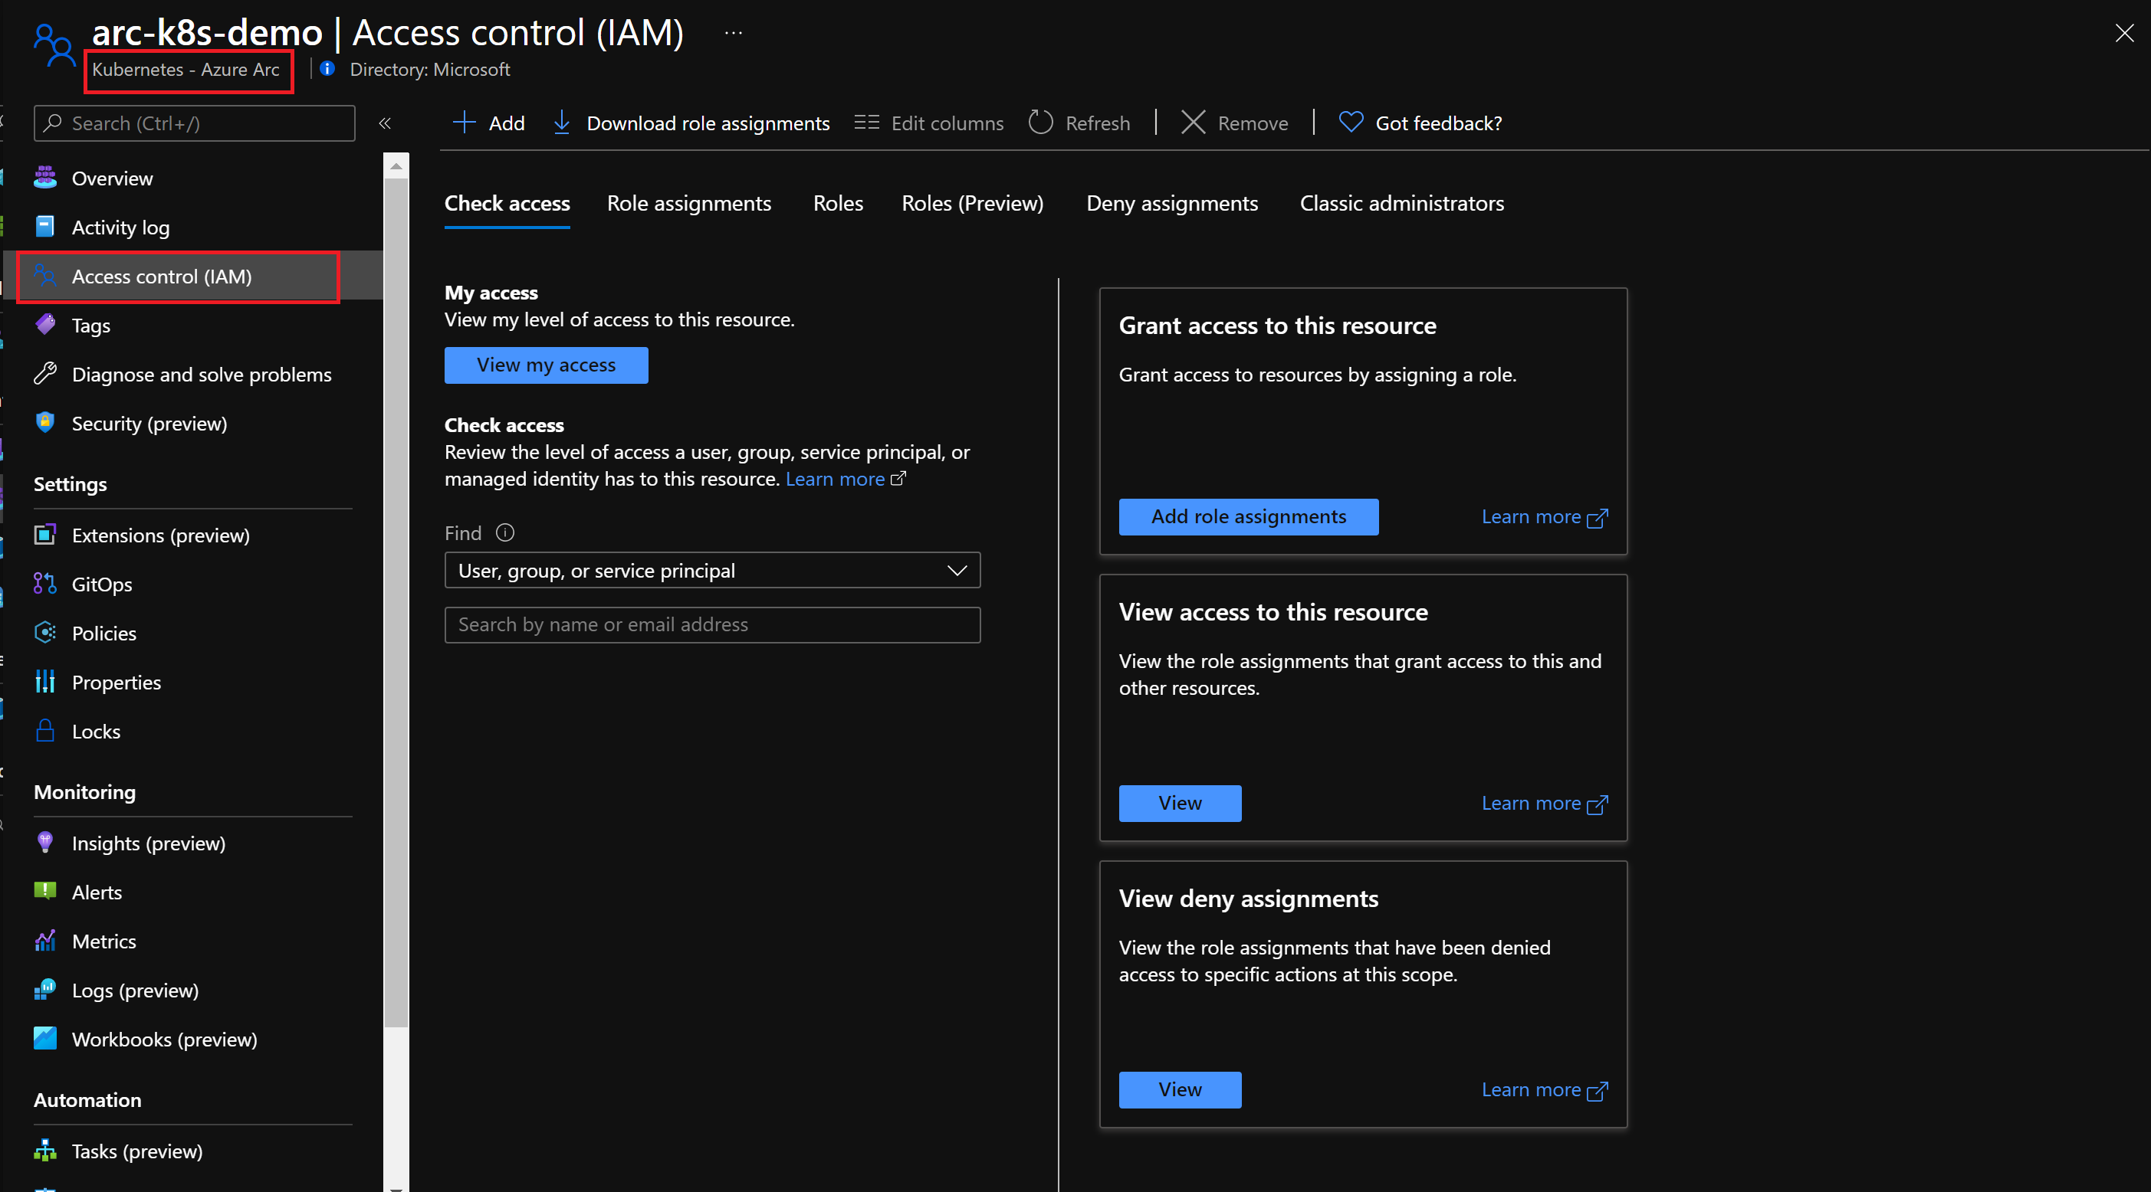Screen dimensions: 2151x1192
Task: Collapse the left navigation sidebar
Action: pos(386,123)
